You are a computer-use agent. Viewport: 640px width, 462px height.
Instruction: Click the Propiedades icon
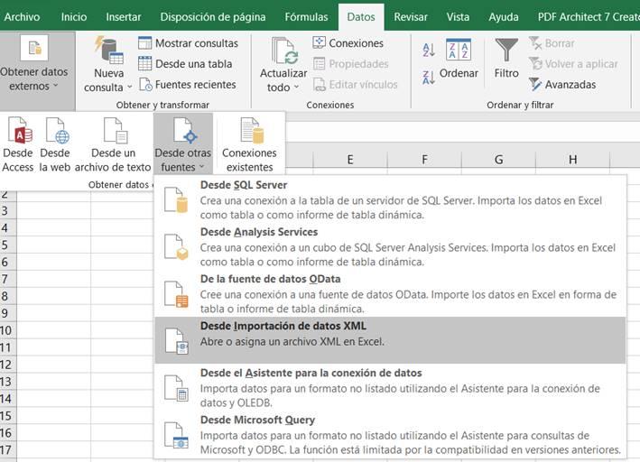pos(320,64)
